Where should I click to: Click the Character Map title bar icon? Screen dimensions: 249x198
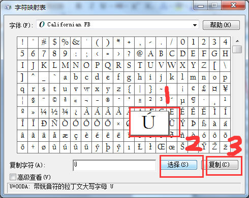(x=8, y=8)
